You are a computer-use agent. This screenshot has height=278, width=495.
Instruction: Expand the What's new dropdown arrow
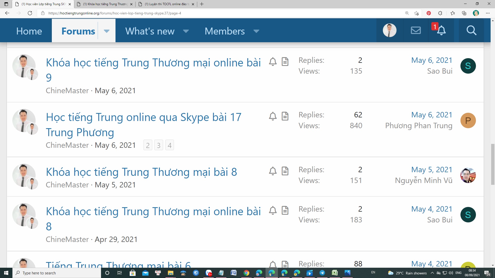coord(186,31)
